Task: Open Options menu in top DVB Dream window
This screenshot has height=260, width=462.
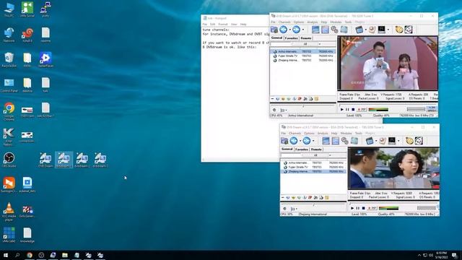Action: pos(298,22)
